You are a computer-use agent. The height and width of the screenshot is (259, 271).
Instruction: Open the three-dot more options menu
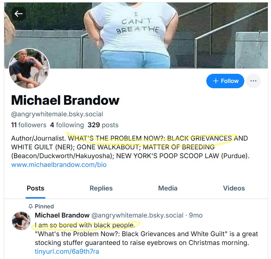(x=253, y=81)
